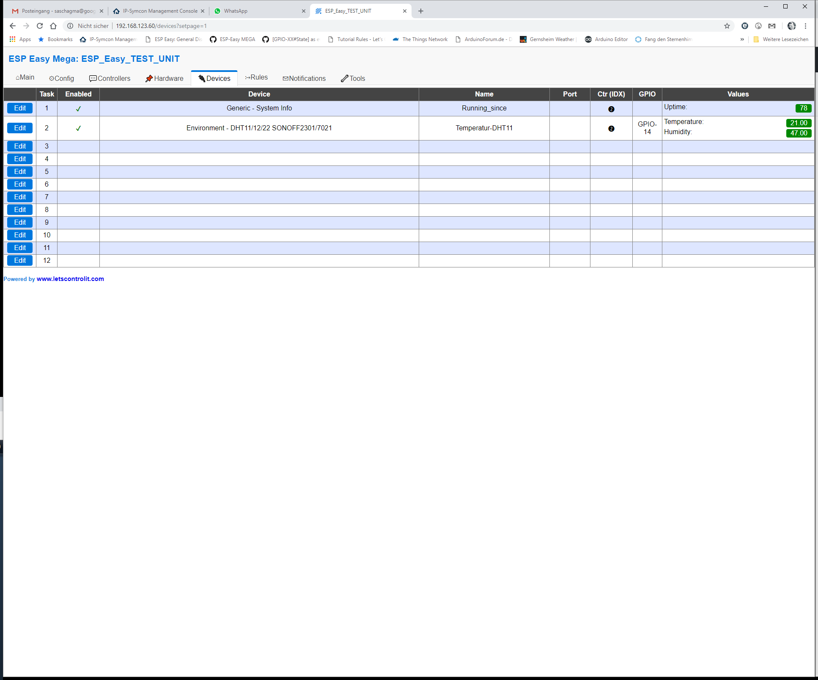
Task: Click the green Temperature value badge showing 21.00
Action: point(799,123)
